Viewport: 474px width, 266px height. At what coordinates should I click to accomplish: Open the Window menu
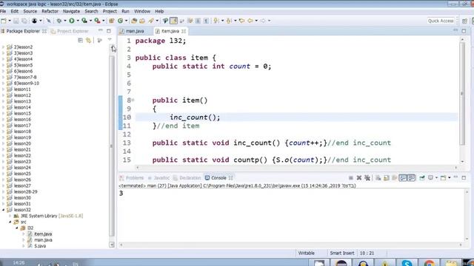click(x=142, y=11)
